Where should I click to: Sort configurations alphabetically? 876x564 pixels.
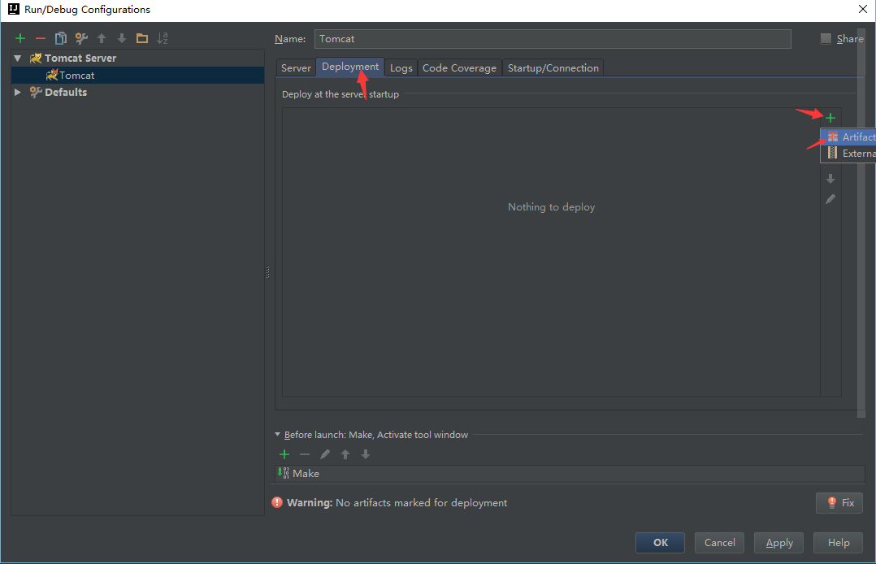[x=162, y=38]
